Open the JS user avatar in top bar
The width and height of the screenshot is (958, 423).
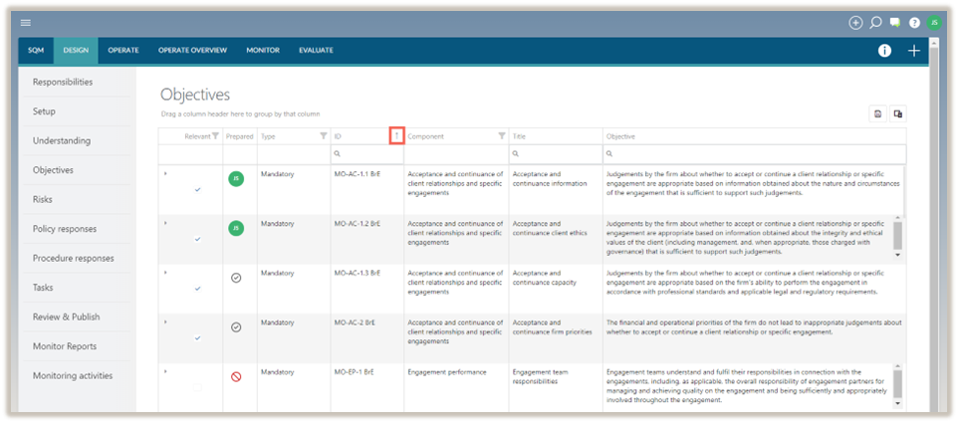point(933,22)
